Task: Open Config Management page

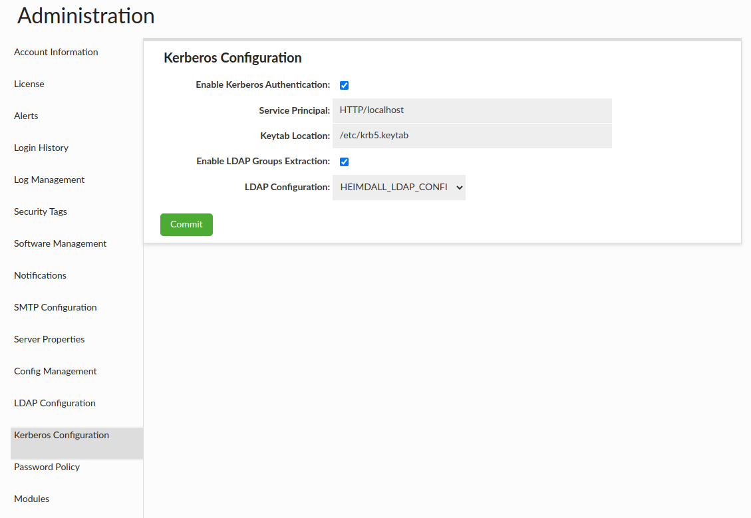Action: point(55,372)
